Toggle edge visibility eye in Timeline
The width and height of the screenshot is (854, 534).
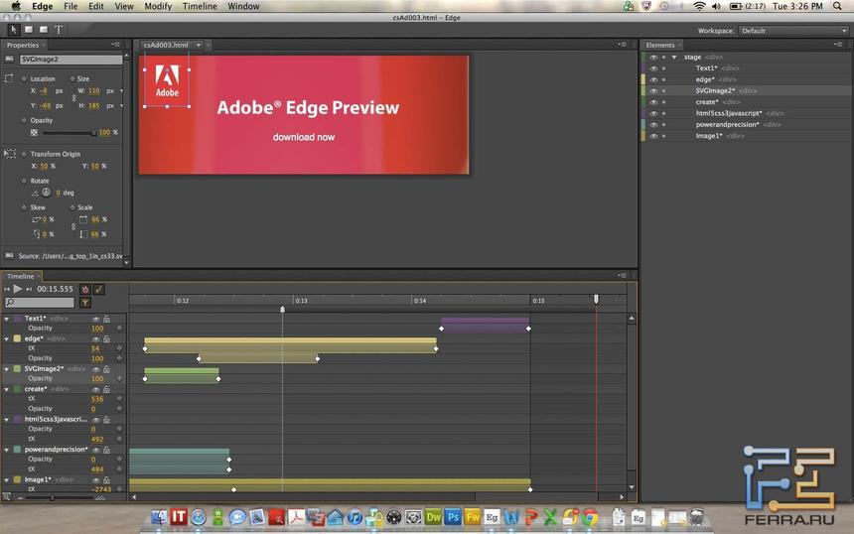coord(96,338)
